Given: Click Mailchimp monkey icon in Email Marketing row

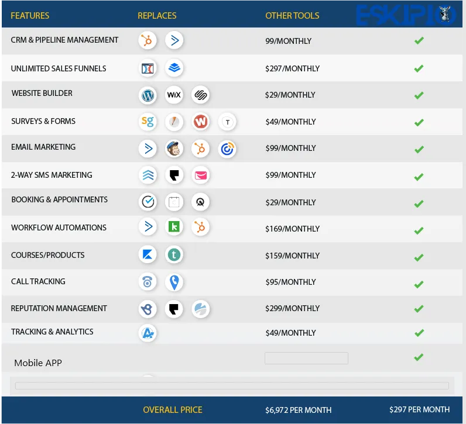Looking at the screenshot, I should tap(174, 149).
